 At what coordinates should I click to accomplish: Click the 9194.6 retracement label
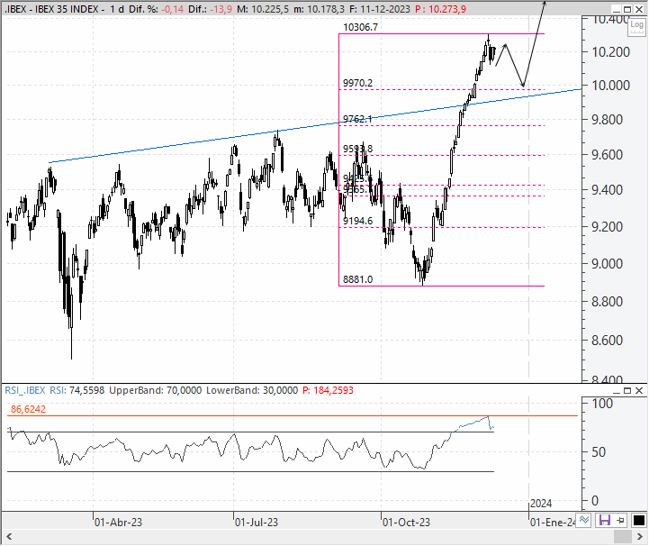coord(357,222)
